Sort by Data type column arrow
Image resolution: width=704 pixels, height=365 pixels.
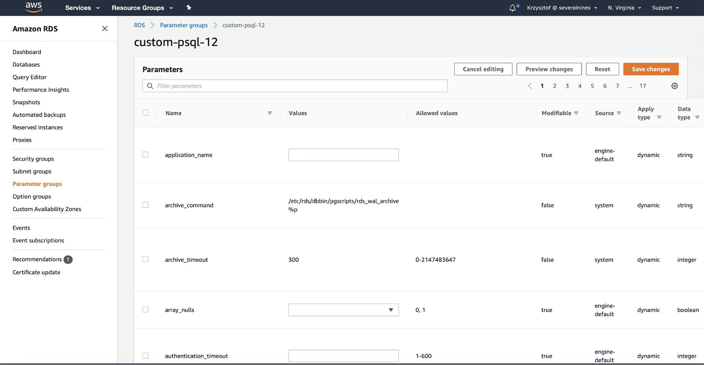click(697, 117)
